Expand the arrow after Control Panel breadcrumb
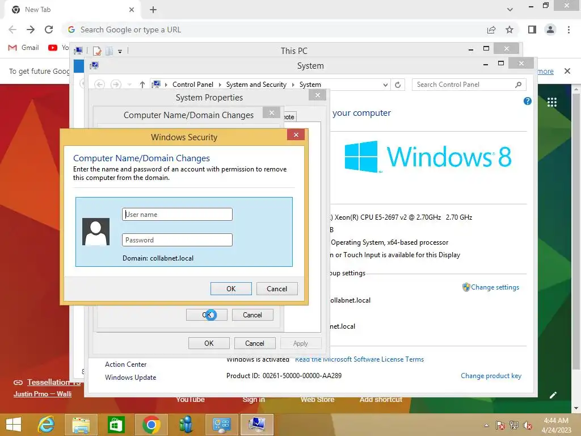This screenshot has width=581, height=436. pyautogui.click(x=220, y=85)
